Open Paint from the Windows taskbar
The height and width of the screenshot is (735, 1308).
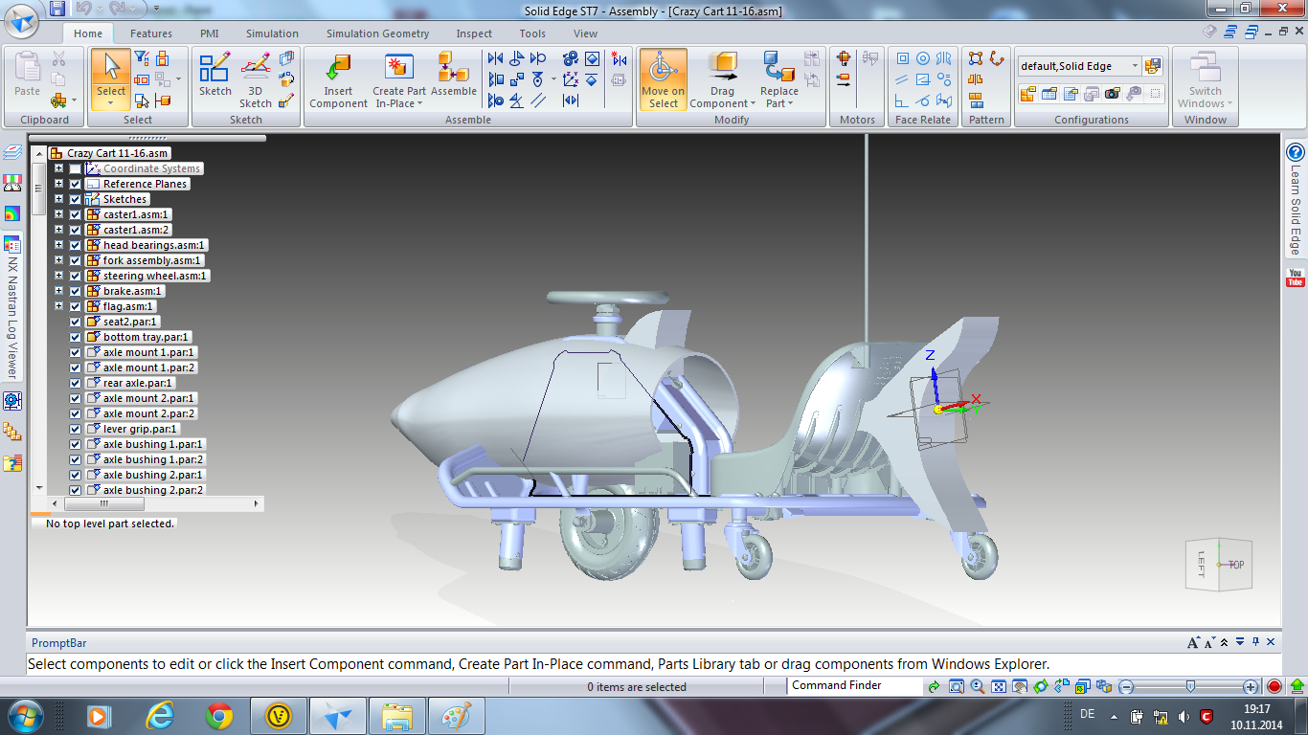coord(456,716)
